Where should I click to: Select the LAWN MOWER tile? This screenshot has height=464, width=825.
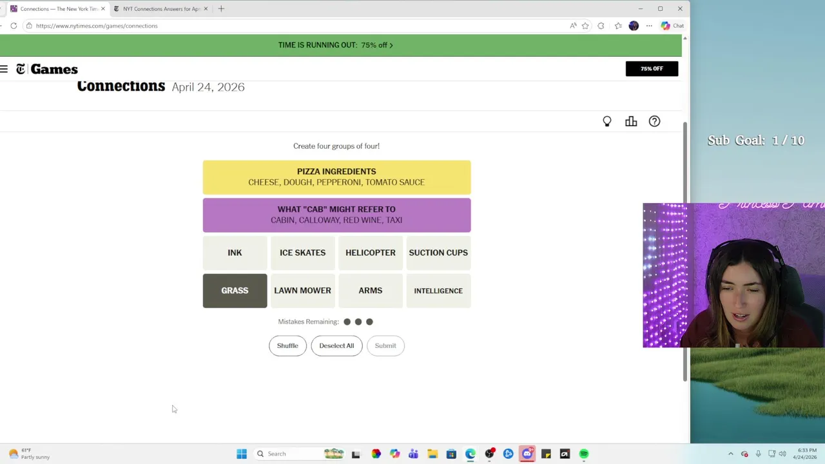(x=302, y=291)
